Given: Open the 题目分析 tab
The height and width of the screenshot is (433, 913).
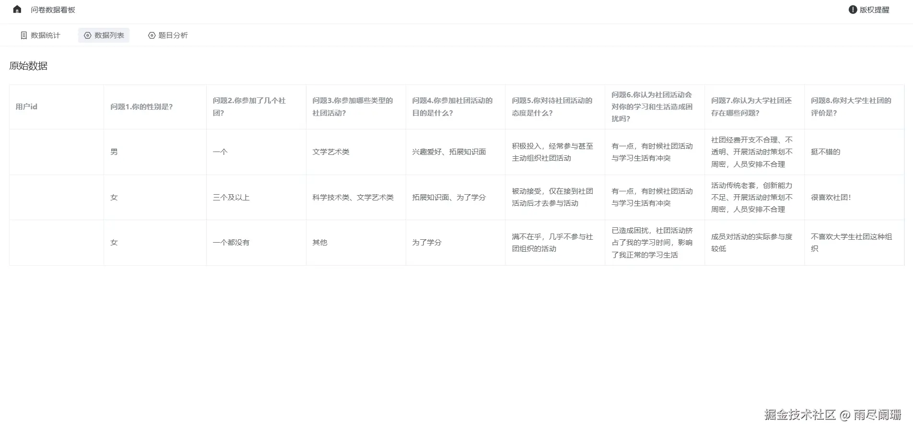Looking at the screenshot, I should (x=168, y=35).
